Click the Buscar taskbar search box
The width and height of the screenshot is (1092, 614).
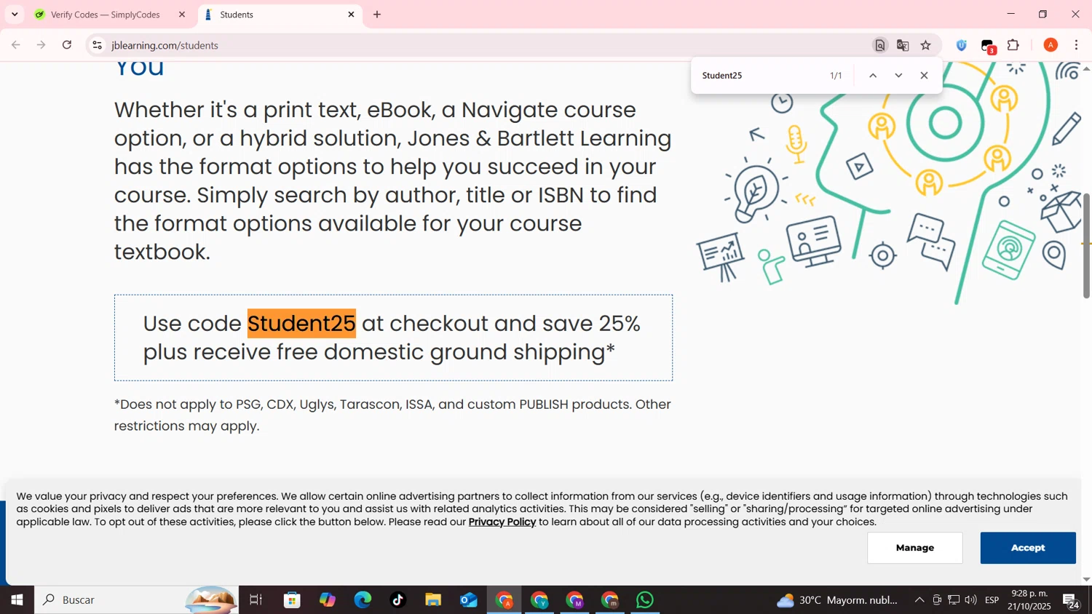click(x=137, y=600)
